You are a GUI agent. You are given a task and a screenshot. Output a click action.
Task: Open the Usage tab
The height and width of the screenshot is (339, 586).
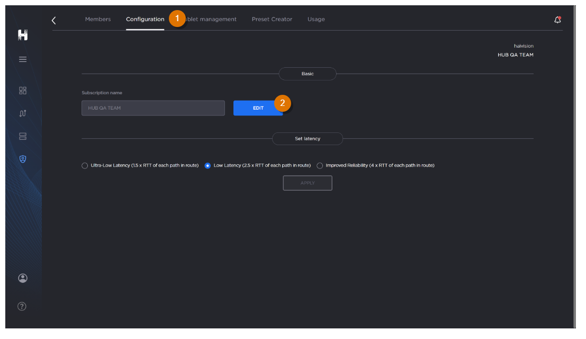(316, 19)
